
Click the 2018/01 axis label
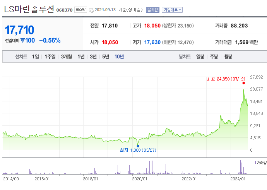91,179
